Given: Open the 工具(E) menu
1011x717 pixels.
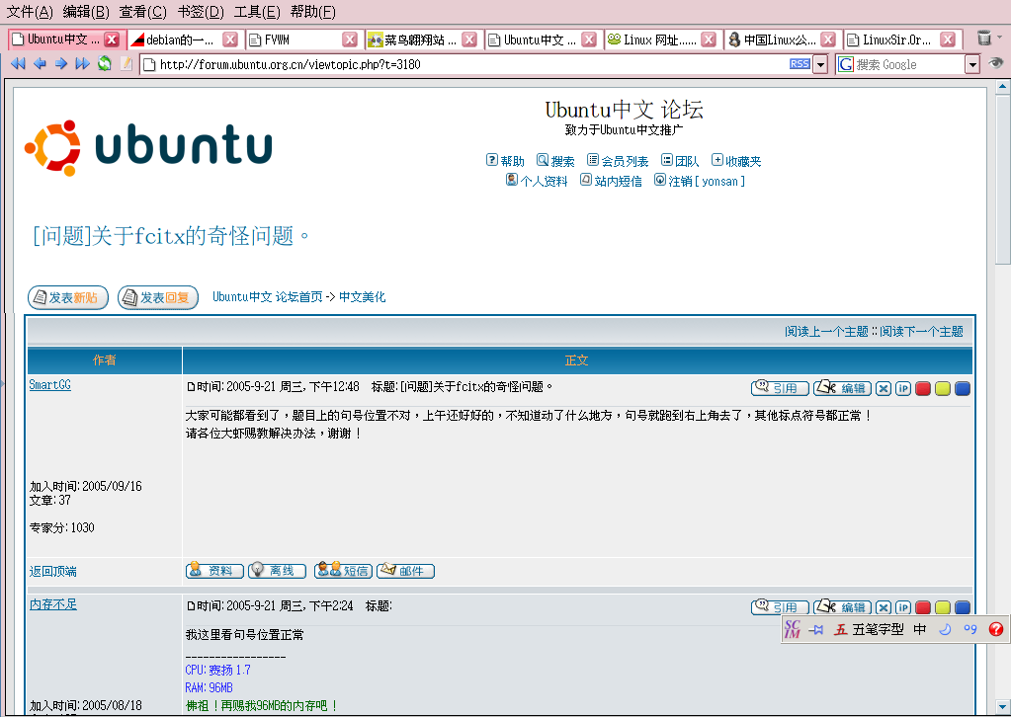Looking at the screenshot, I should [257, 12].
